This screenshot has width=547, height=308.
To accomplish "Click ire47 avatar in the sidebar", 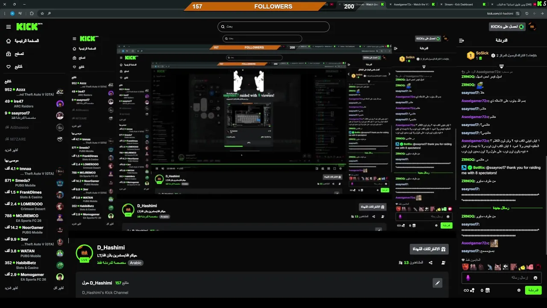I will click(x=60, y=104).
